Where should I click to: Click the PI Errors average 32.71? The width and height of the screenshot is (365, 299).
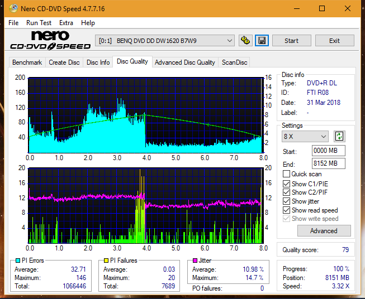point(78,269)
